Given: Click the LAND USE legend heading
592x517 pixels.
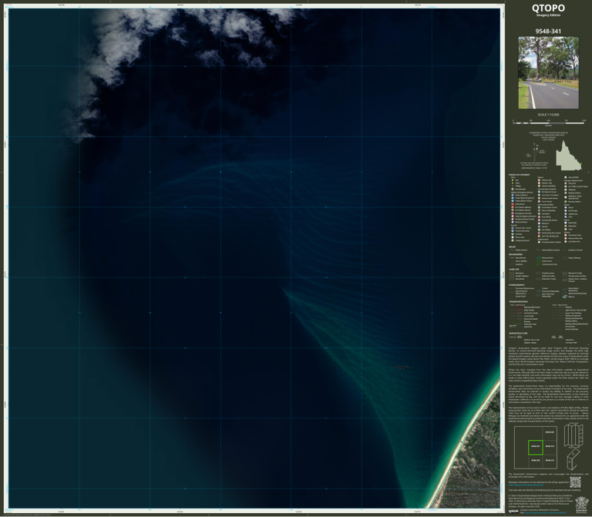Looking at the screenshot, I should coord(514,270).
